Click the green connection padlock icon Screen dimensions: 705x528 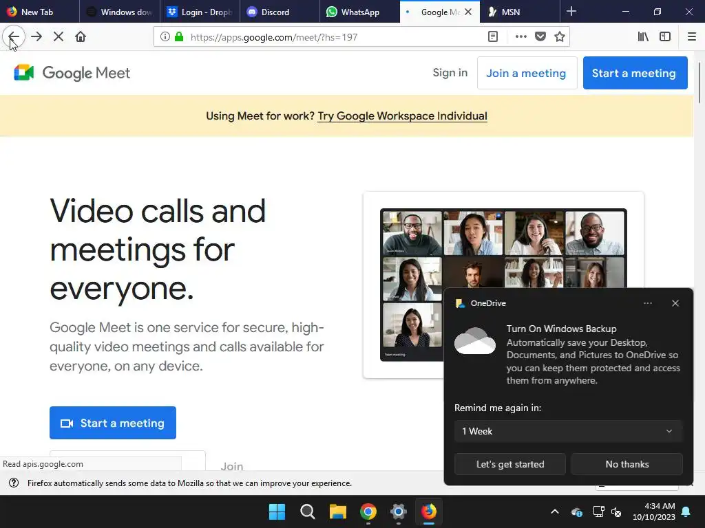179,37
